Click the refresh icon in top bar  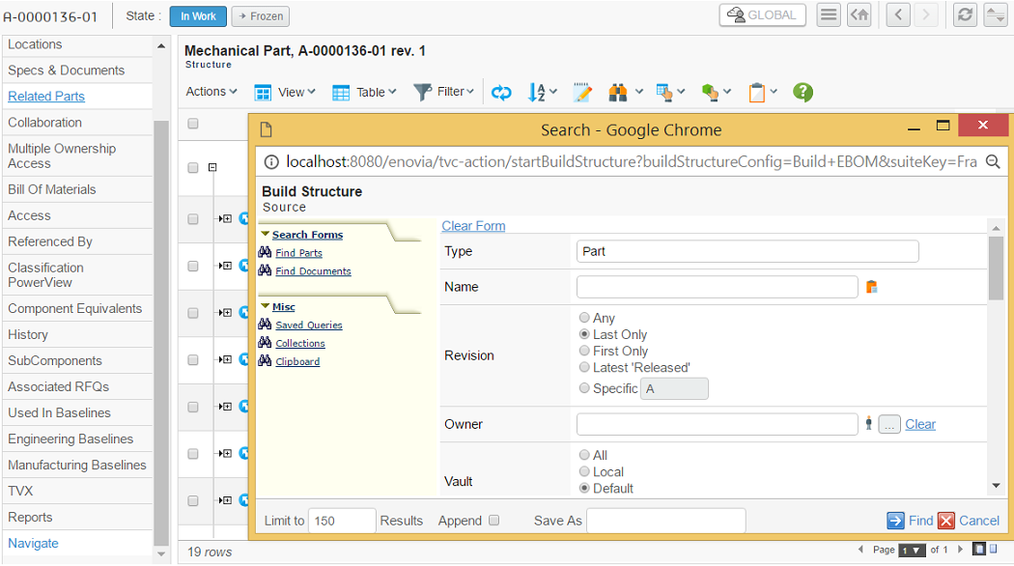(964, 15)
